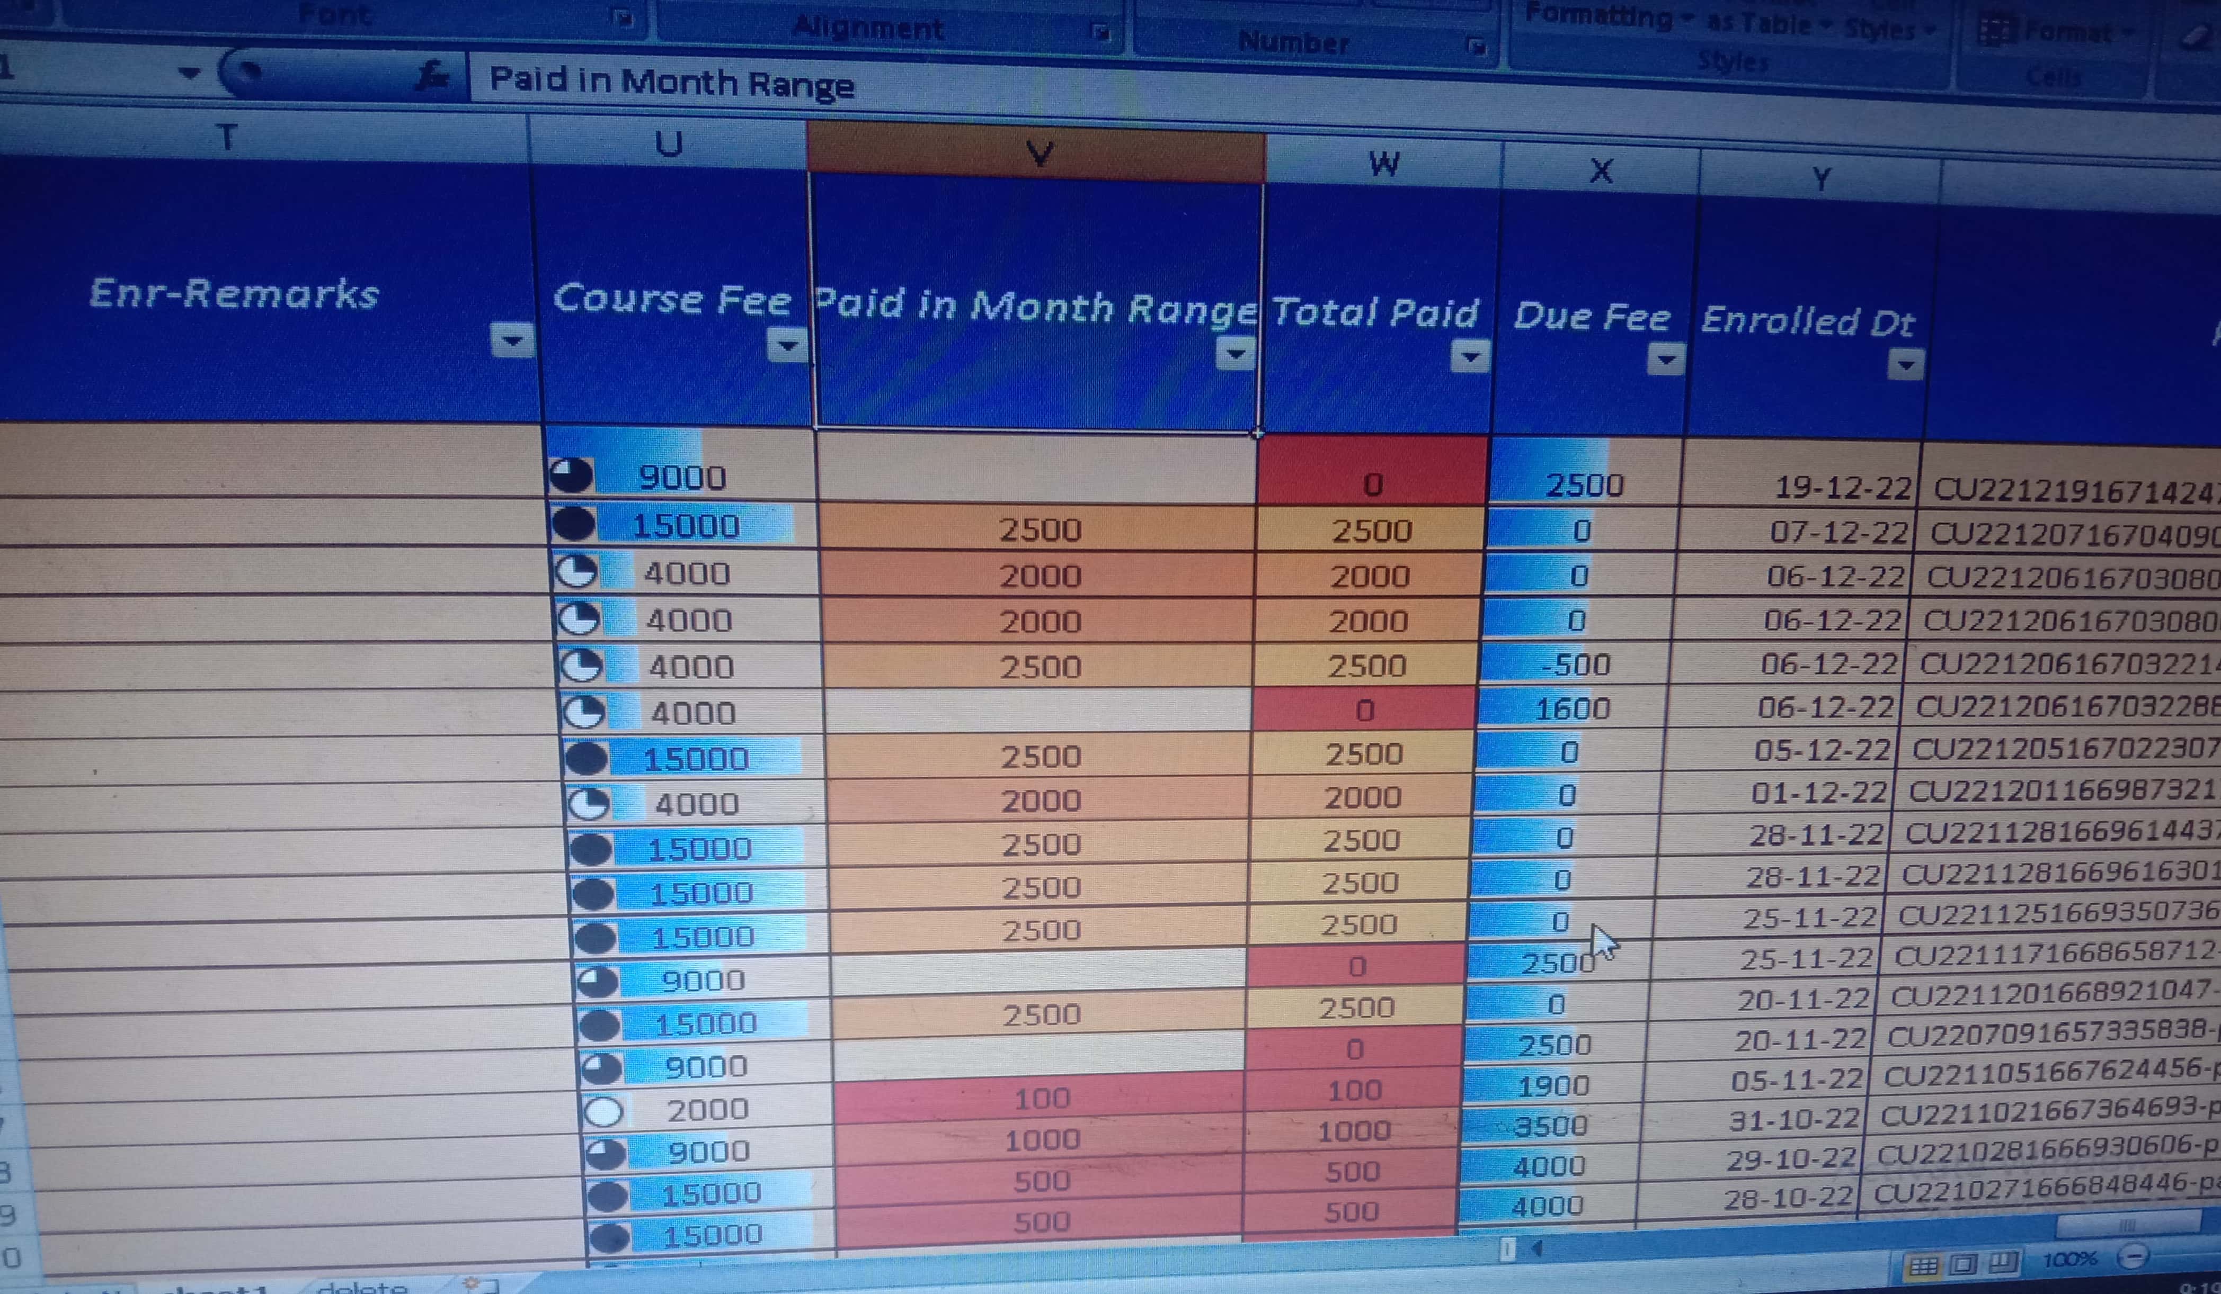
Task: Open Number group dialog launcher
Action: (x=1477, y=46)
